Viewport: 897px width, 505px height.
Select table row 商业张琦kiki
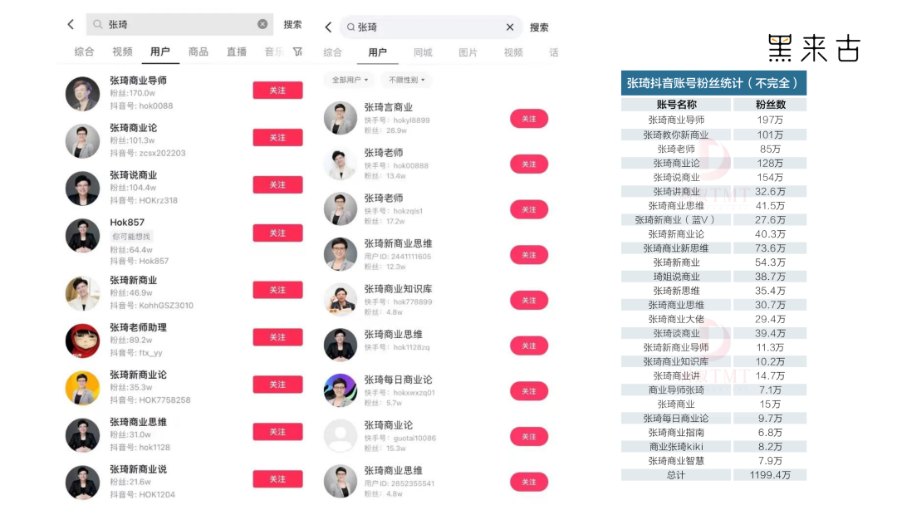(x=714, y=447)
